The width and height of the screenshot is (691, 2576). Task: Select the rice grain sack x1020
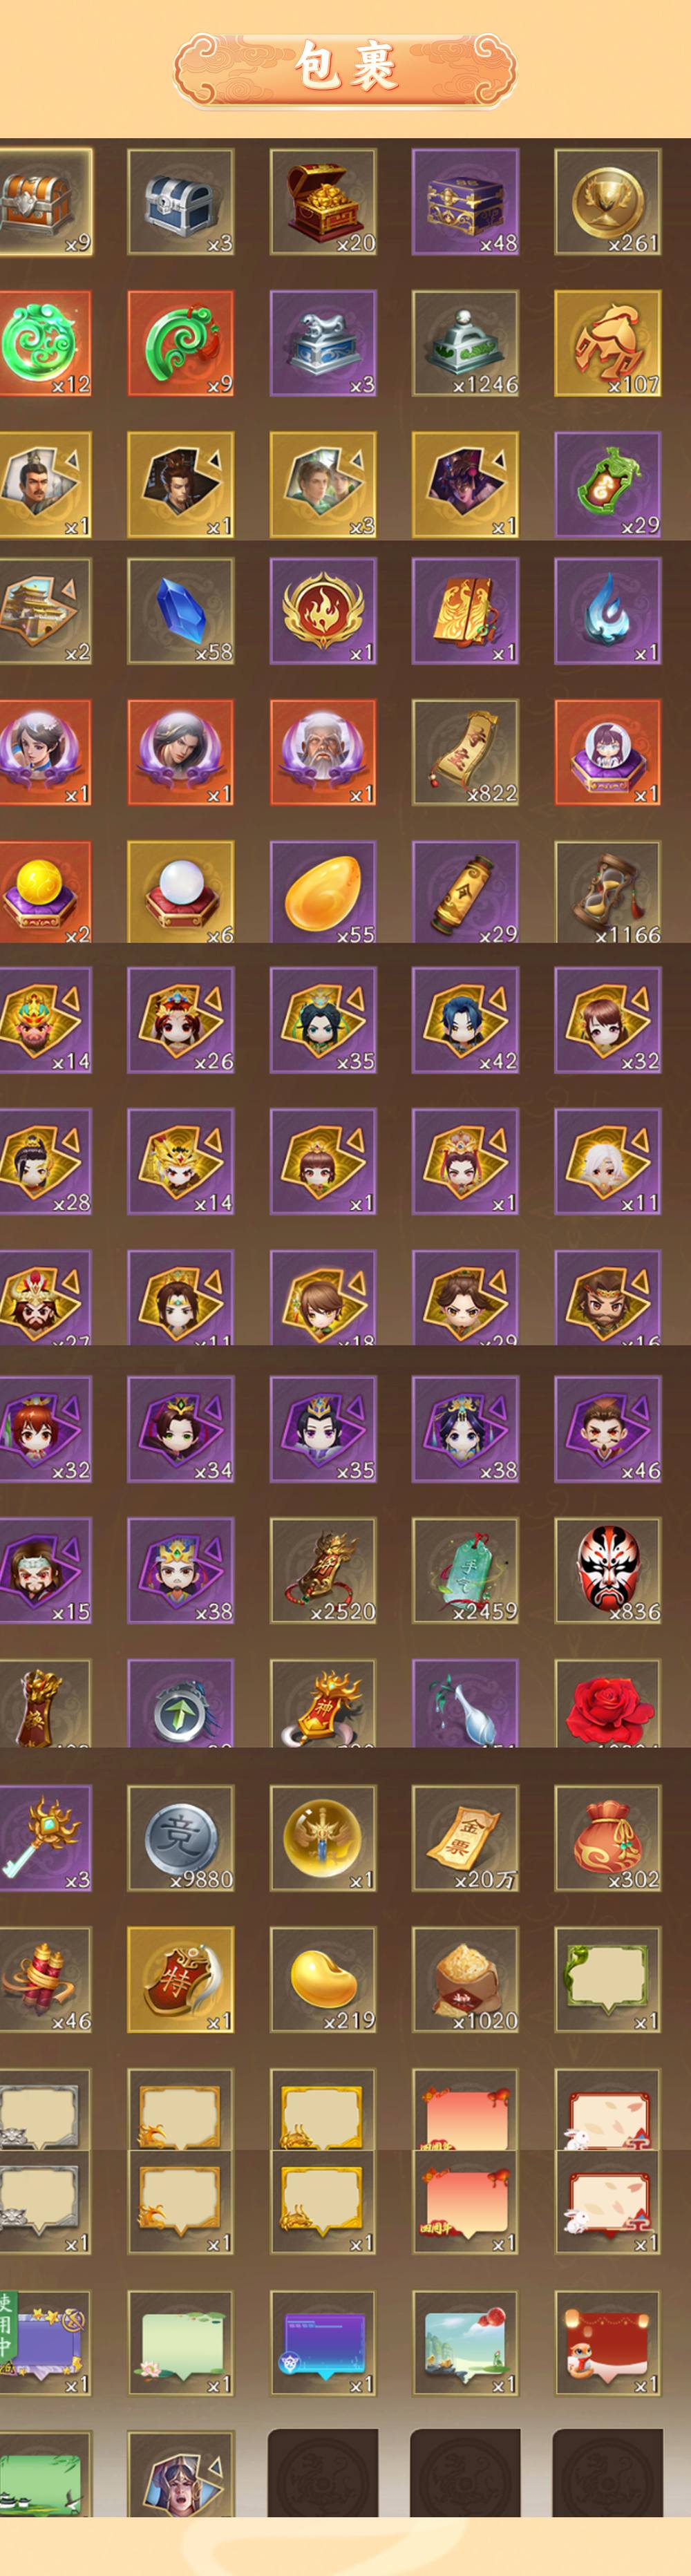click(x=465, y=1980)
